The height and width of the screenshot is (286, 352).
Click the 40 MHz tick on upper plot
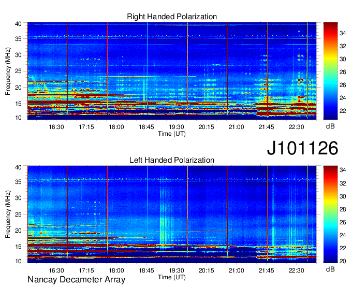click(x=18, y=24)
